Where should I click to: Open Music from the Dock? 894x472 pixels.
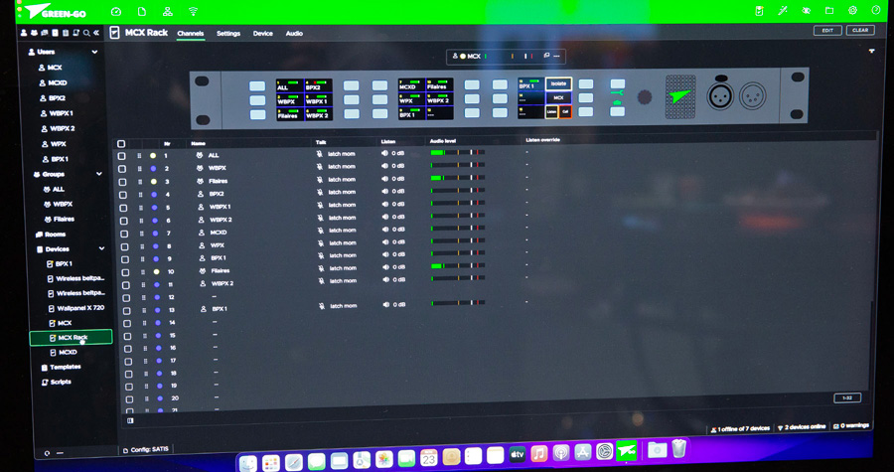click(x=538, y=454)
